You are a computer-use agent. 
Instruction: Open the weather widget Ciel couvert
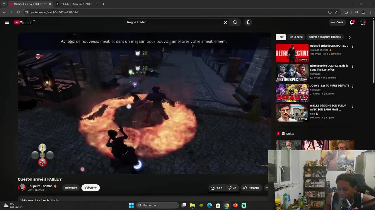coord(13,205)
